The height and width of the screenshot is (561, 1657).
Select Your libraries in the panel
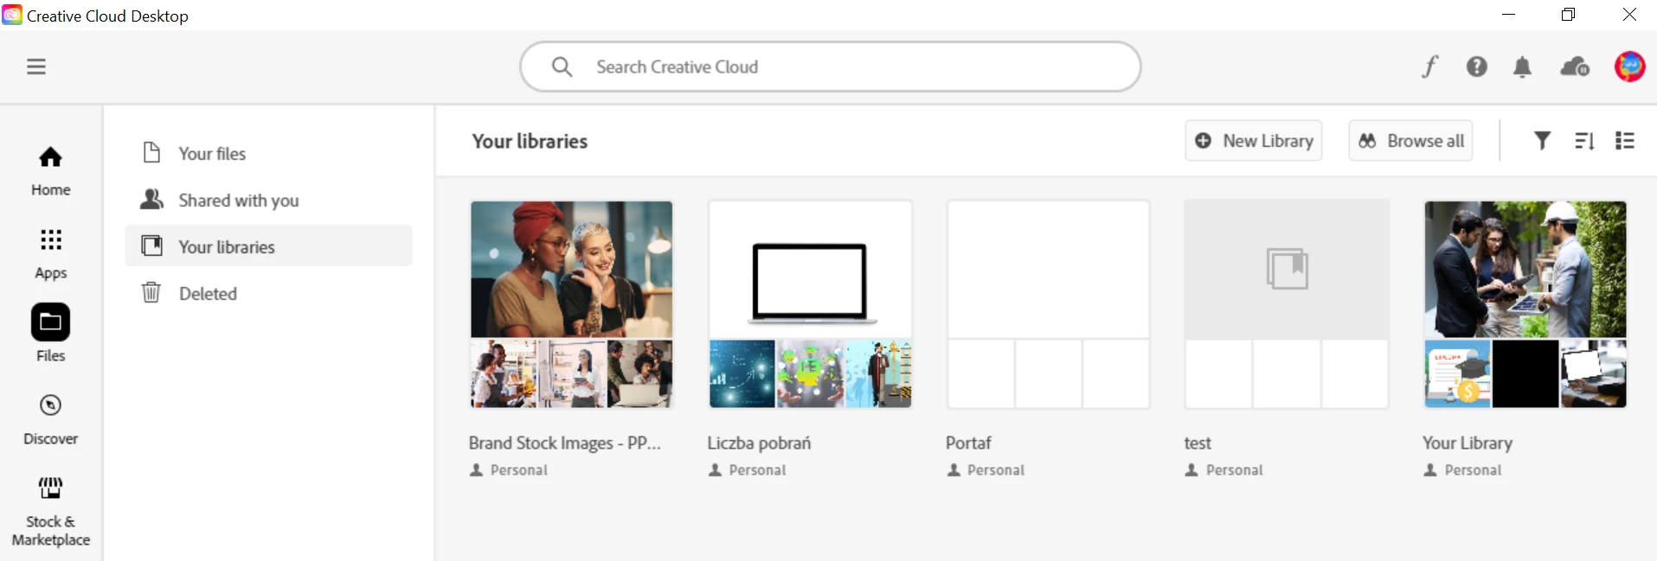click(x=268, y=246)
